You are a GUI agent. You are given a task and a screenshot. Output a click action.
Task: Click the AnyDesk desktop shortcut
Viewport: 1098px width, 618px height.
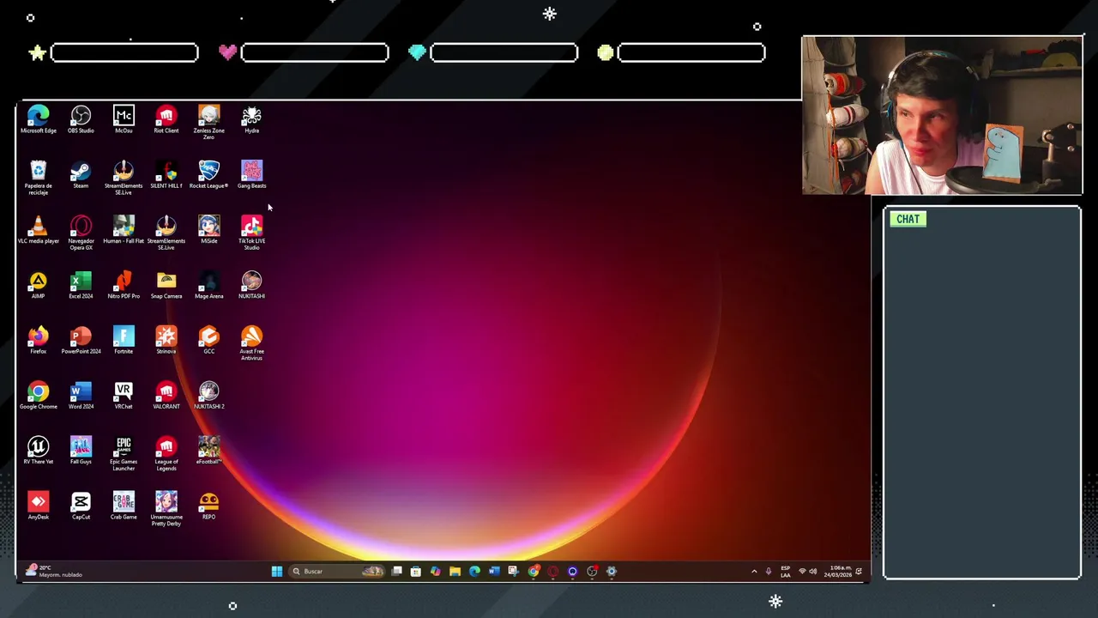click(x=38, y=506)
